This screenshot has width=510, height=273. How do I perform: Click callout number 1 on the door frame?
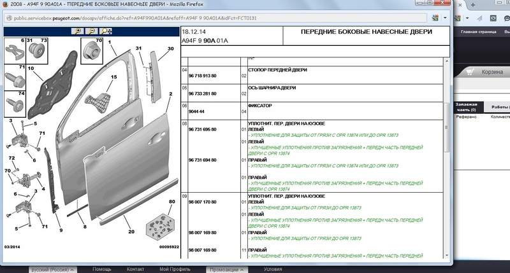pos(110,42)
